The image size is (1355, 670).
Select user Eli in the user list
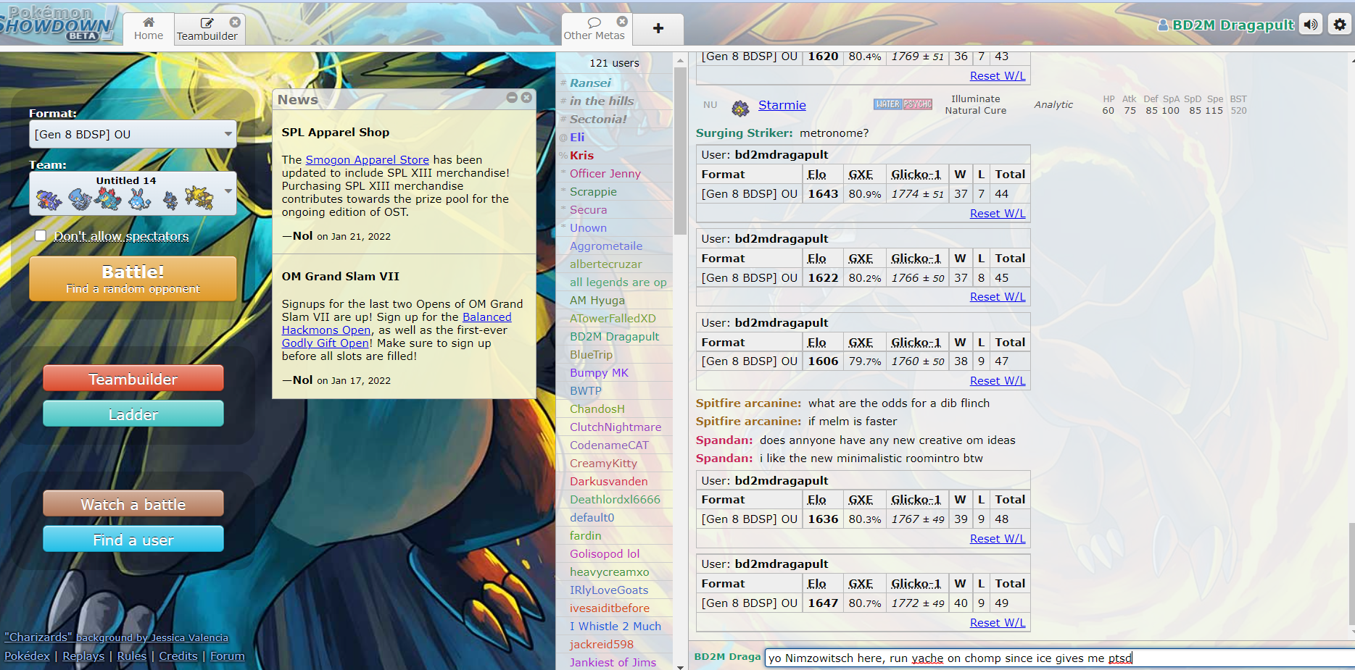pos(615,137)
